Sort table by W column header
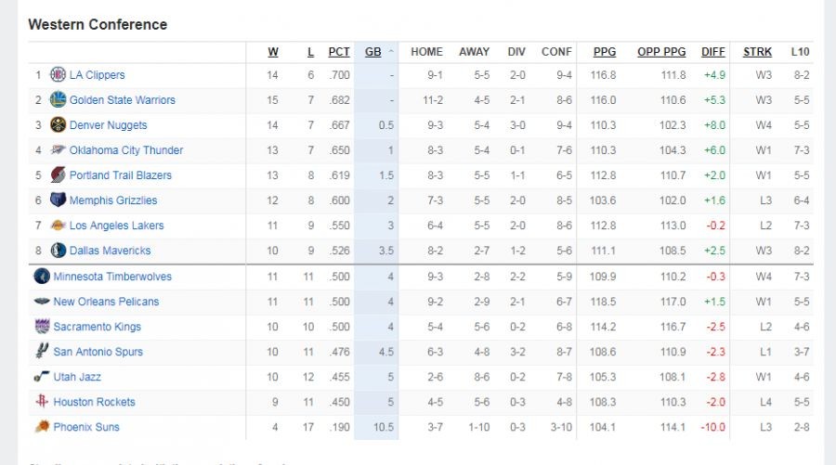Viewport: 836px width, 465px height. point(273,52)
